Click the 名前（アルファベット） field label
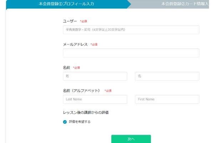Viewport: 214px width, 143px height. (82, 91)
